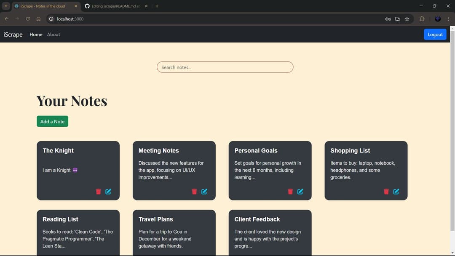455x256 pixels.
Task: Trash the Personal Goals note
Action: coord(290,192)
